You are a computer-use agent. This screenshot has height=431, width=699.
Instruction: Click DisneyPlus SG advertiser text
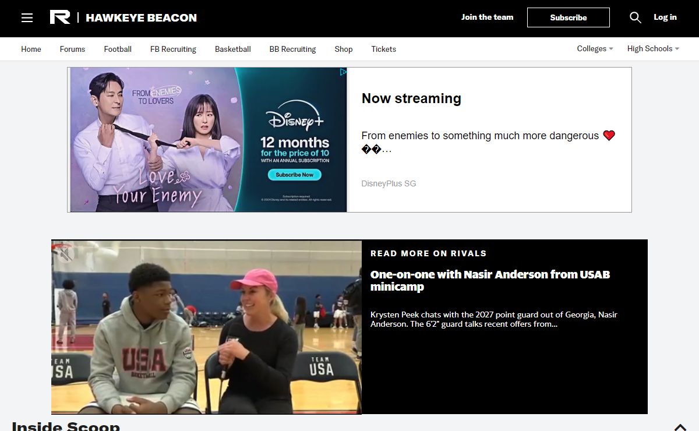tap(389, 183)
